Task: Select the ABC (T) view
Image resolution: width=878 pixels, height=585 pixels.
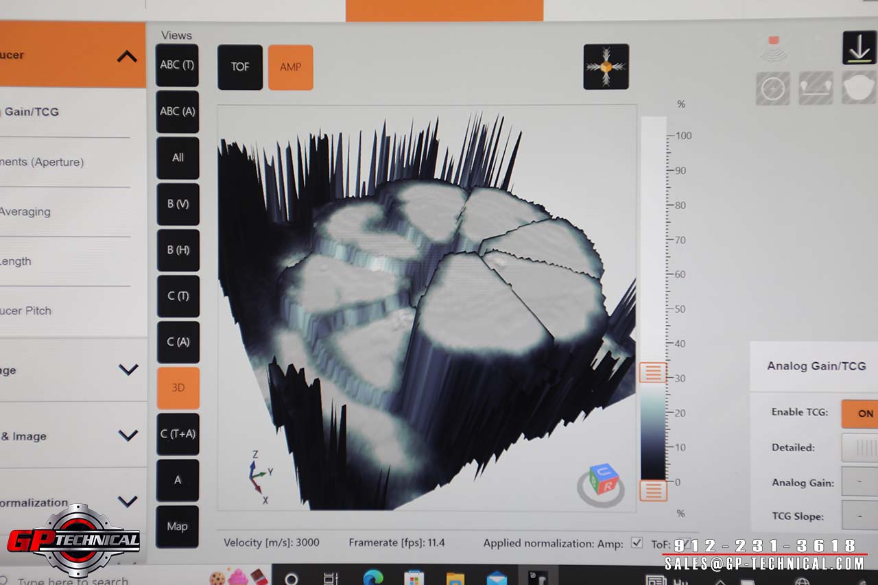Action: pyautogui.click(x=177, y=65)
